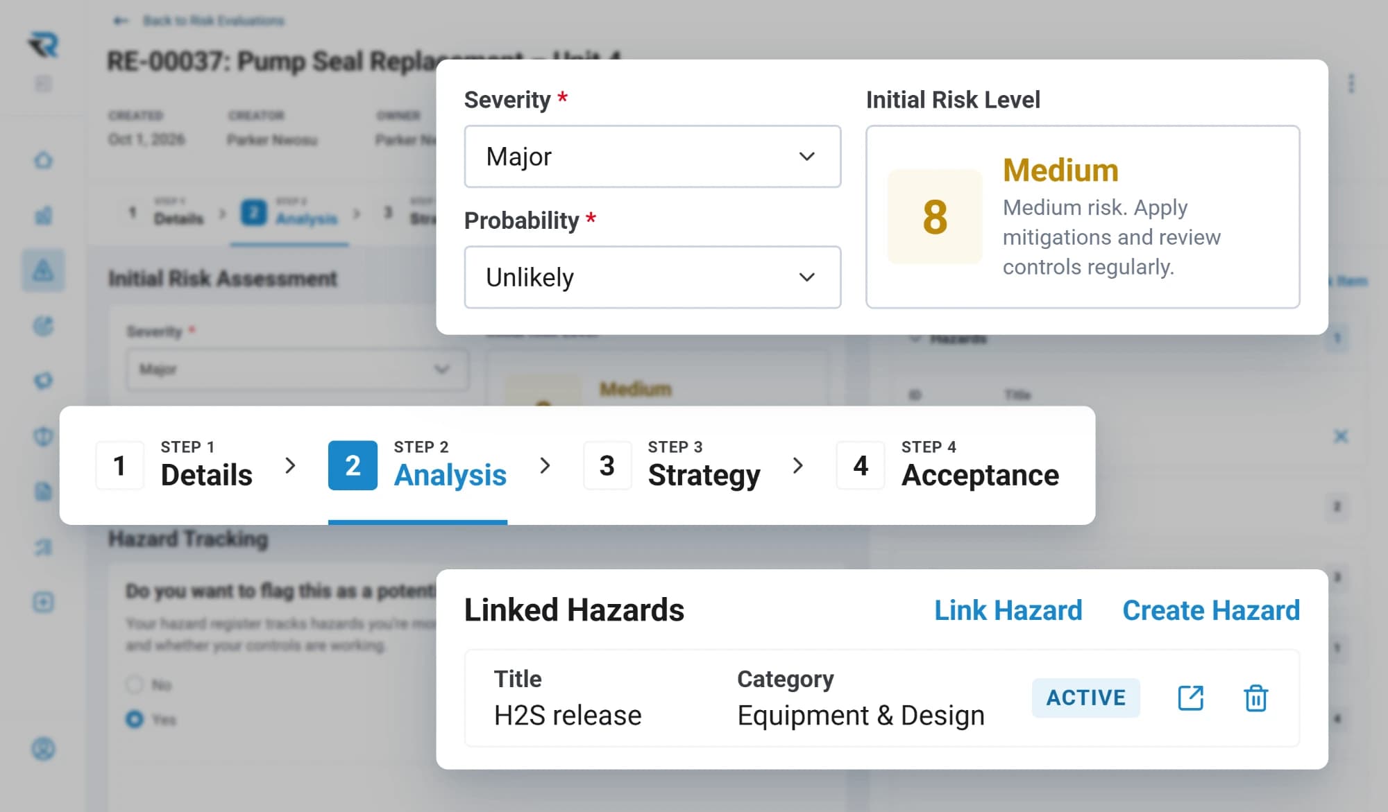1388x812 pixels.
Task: Click the app logo in the sidebar
Action: [44, 45]
